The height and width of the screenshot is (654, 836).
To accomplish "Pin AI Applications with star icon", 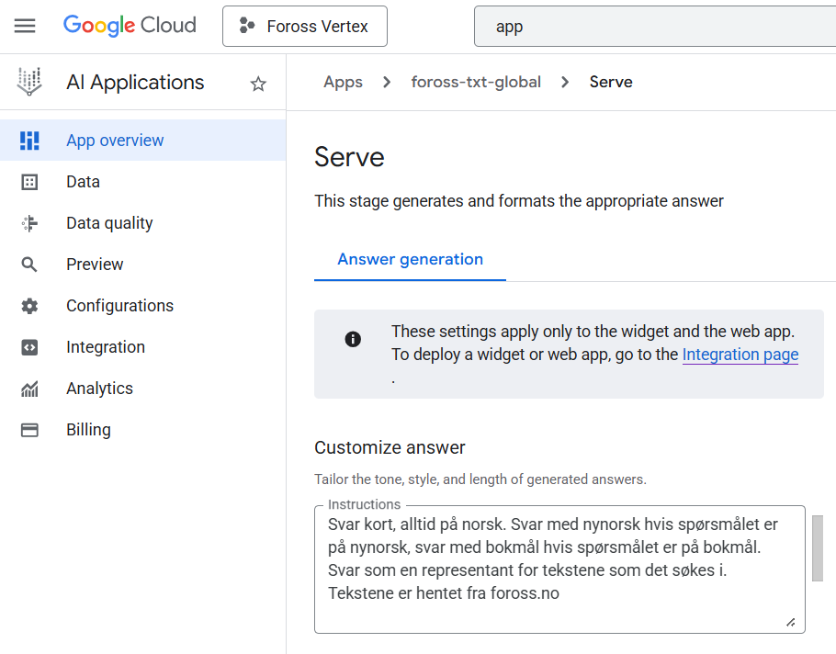I will click(258, 84).
